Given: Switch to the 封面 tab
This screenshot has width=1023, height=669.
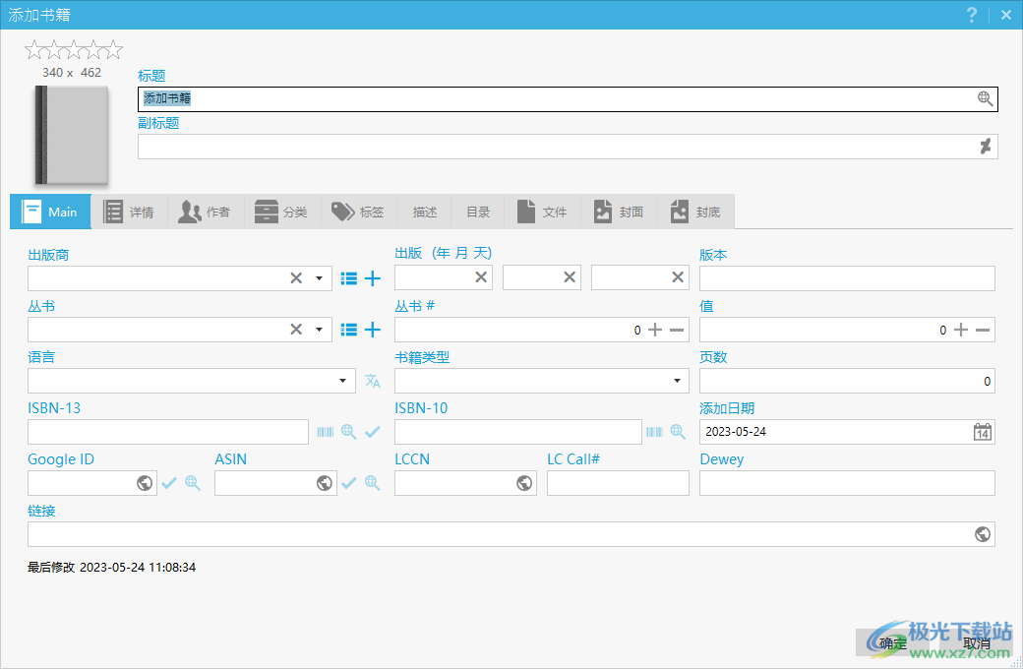Looking at the screenshot, I should 619,212.
